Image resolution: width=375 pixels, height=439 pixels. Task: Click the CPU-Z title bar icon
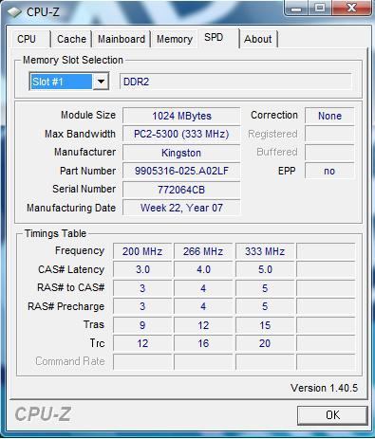tap(14, 12)
